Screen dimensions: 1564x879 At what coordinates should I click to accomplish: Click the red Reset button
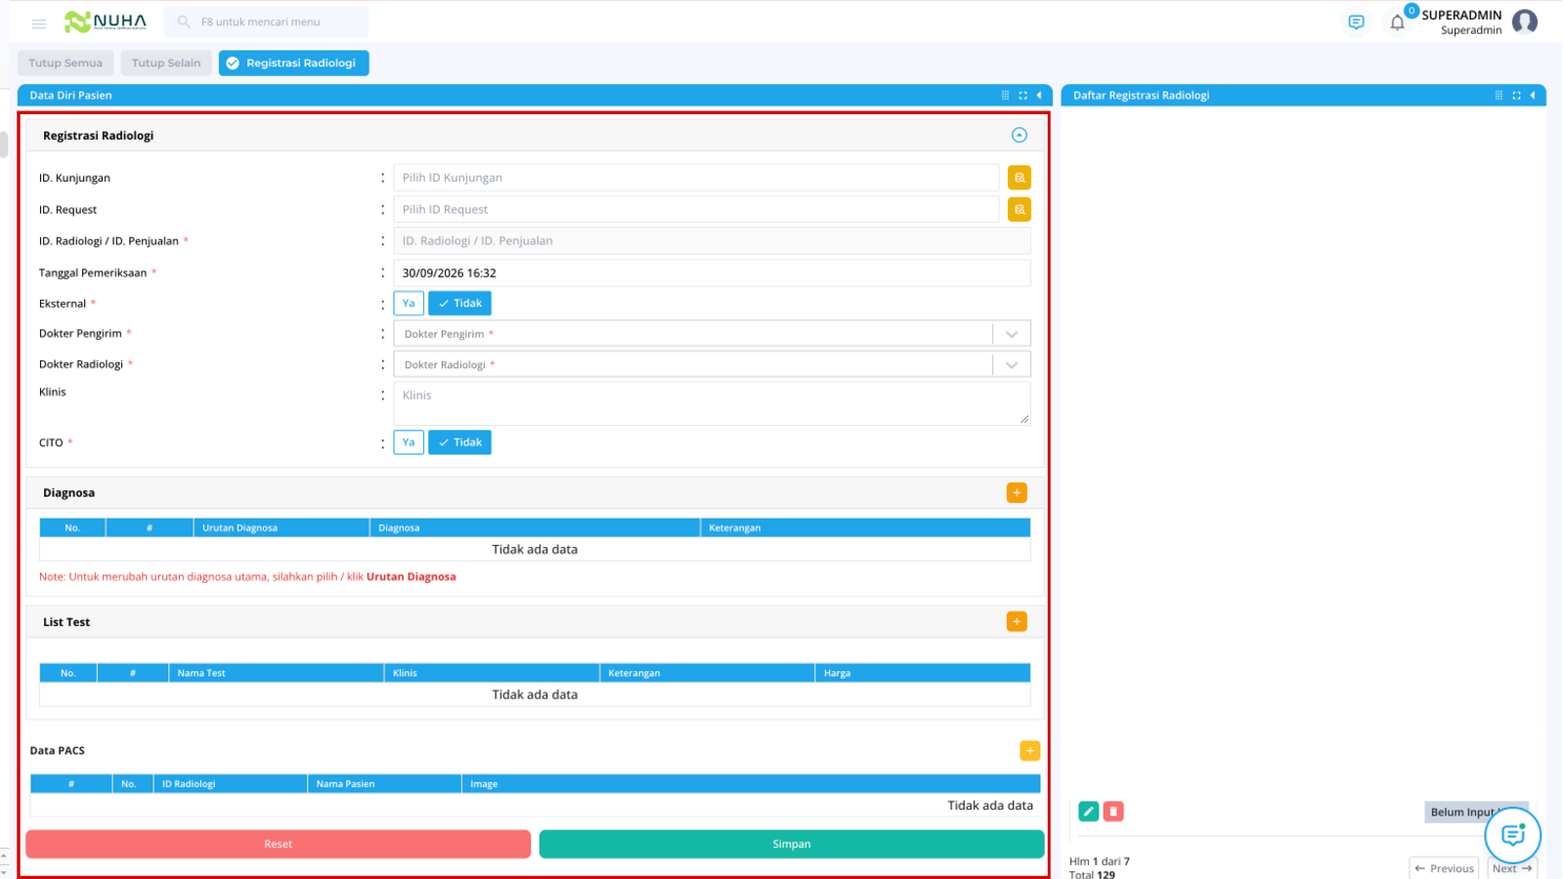tap(278, 844)
